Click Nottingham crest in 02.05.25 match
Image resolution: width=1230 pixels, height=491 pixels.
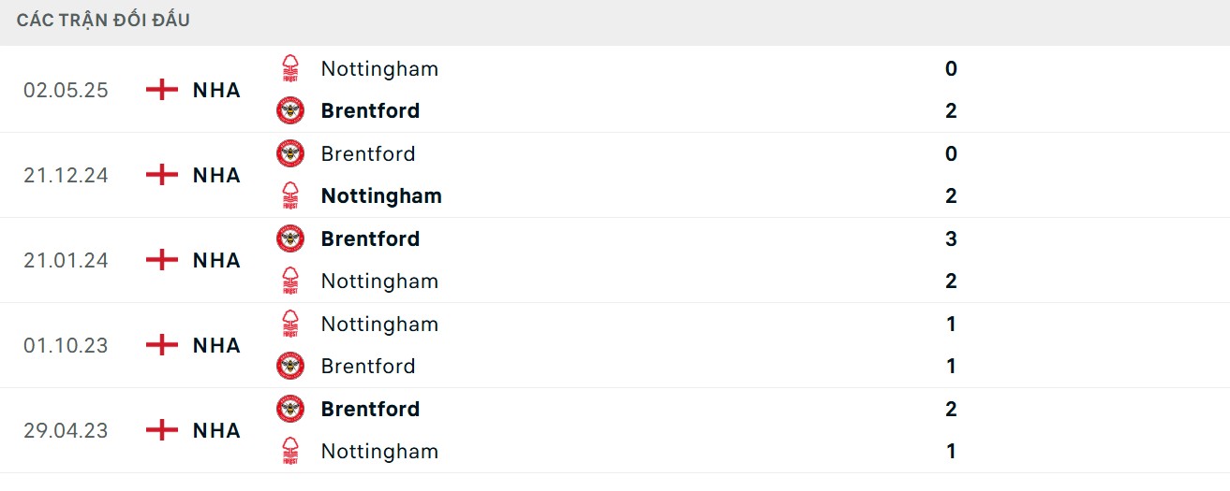pos(290,68)
